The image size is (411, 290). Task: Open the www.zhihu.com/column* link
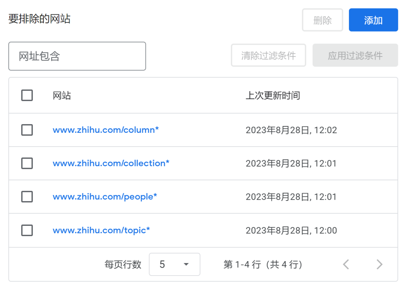(x=106, y=130)
